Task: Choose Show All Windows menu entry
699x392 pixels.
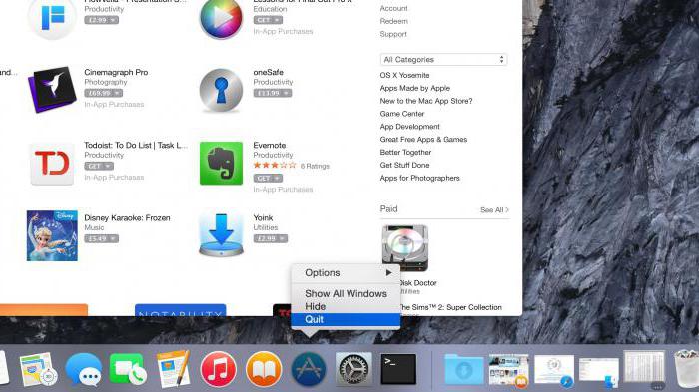Action: pyautogui.click(x=346, y=293)
